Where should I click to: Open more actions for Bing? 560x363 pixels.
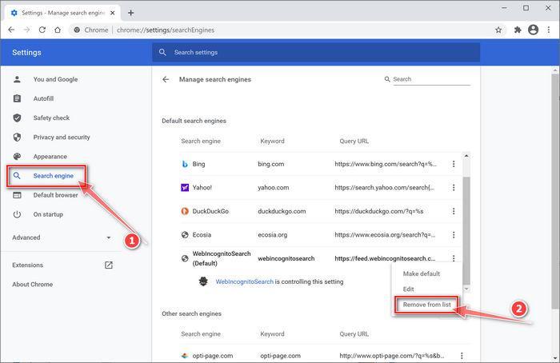(454, 164)
